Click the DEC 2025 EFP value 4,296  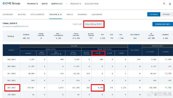tap(100, 88)
